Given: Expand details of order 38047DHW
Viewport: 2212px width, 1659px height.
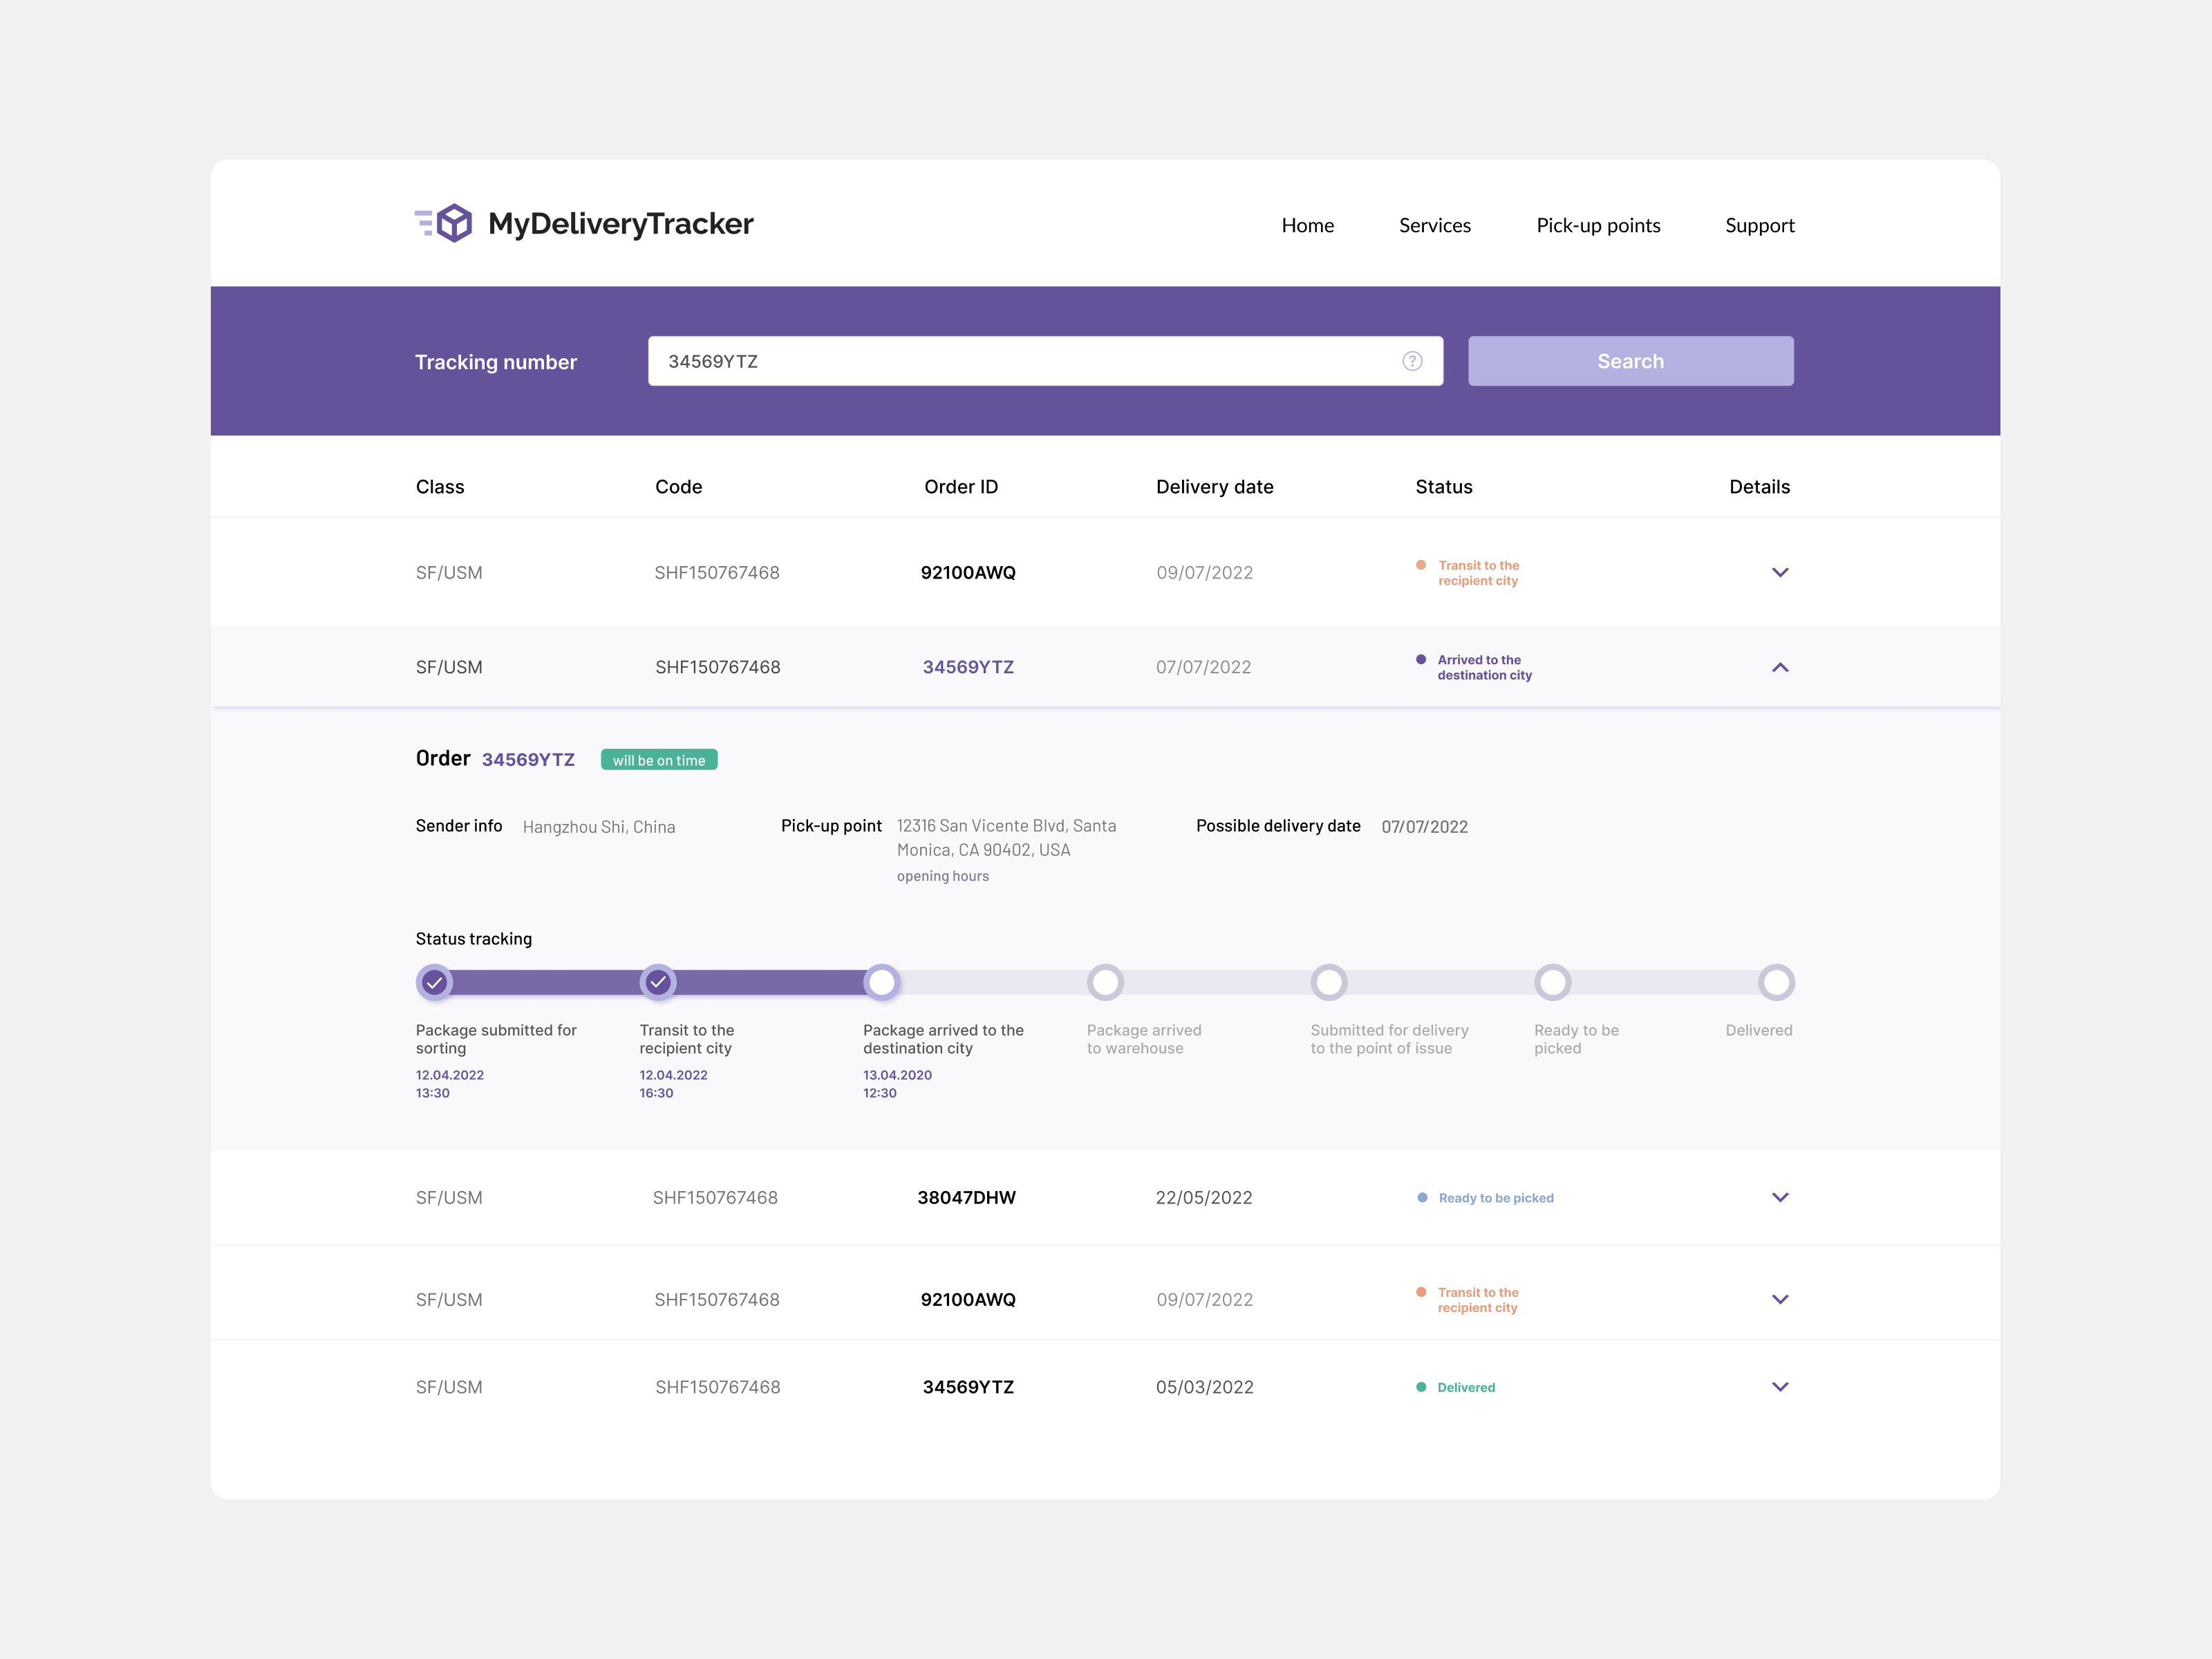Looking at the screenshot, I should pos(1779,1197).
